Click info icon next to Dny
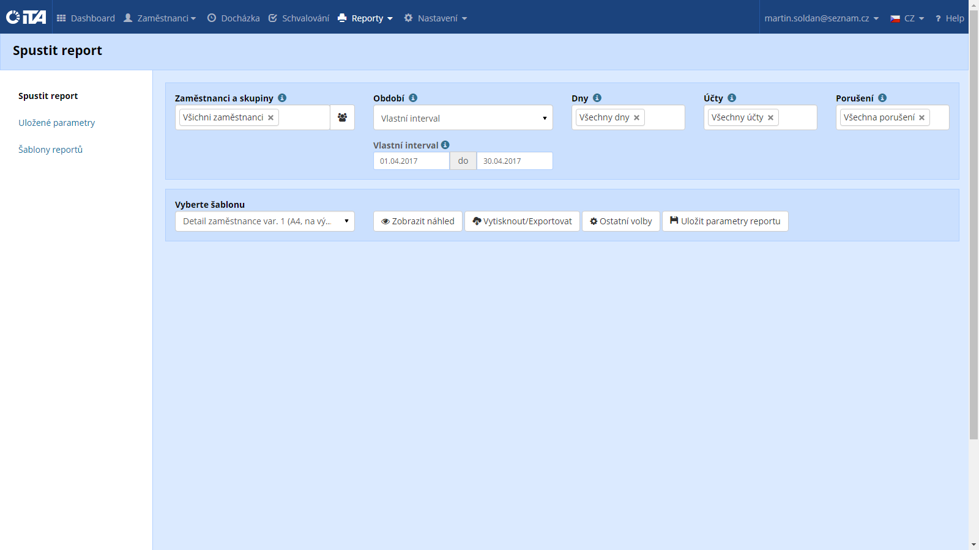 (x=597, y=98)
